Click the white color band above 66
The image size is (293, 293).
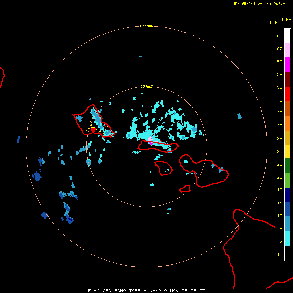[287, 36]
